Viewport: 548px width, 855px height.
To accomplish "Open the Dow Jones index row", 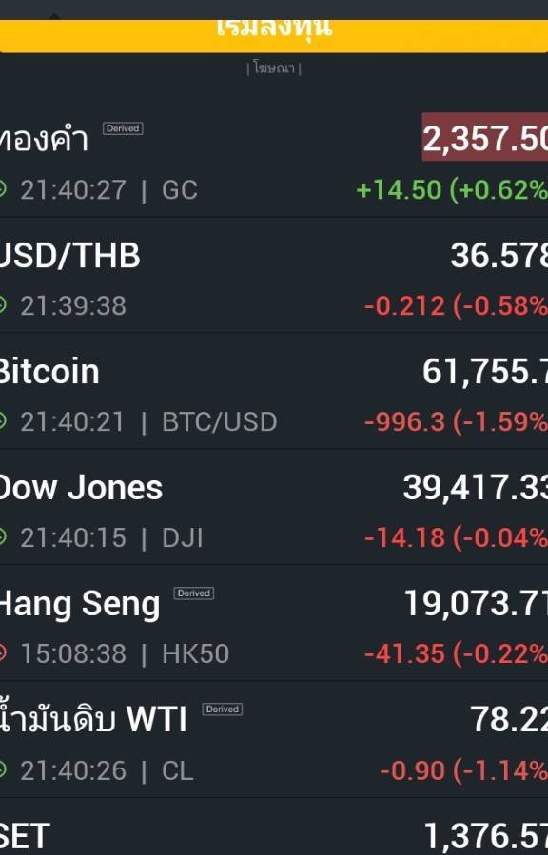I will point(274,507).
